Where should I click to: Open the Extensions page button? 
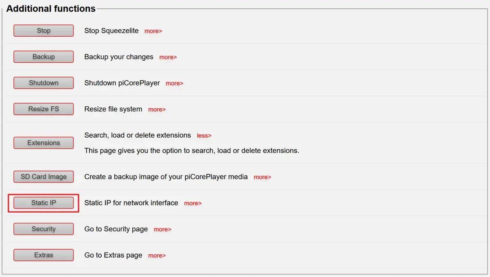pyautogui.click(x=44, y=143)
